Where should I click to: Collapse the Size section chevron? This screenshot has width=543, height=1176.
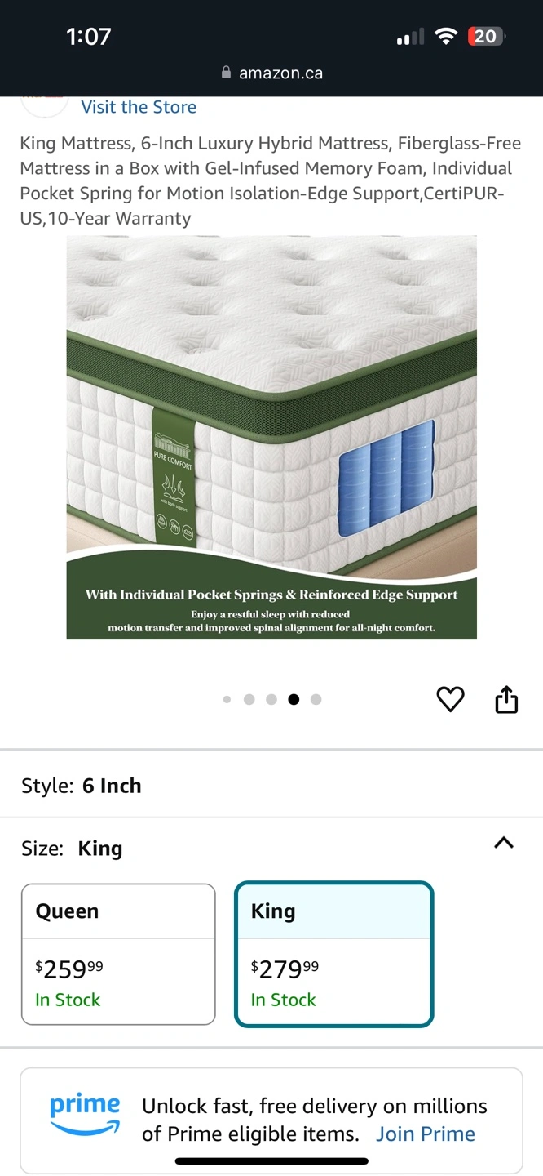504,843
